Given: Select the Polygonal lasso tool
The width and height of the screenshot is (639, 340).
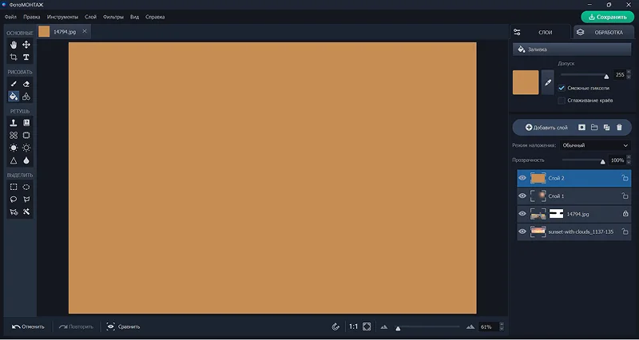Looking at the screenshot, I should click(26, 200).
